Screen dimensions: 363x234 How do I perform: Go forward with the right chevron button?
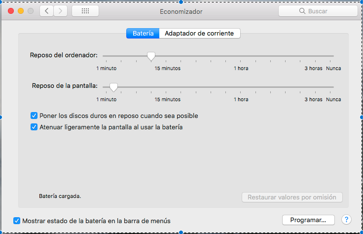[61, 11]
